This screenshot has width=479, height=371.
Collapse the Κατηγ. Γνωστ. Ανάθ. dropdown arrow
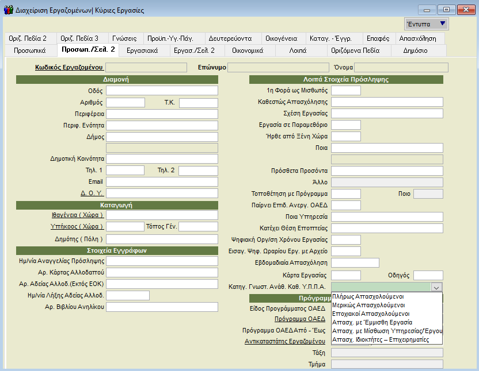(x=436, y=287)
